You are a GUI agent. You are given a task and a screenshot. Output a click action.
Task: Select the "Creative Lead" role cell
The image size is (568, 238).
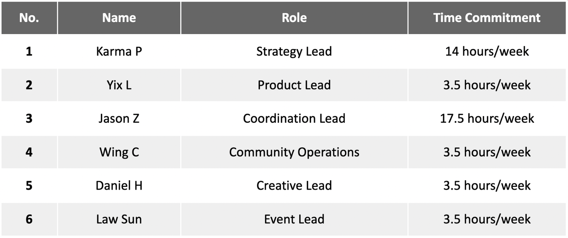[x=294, y=185]
